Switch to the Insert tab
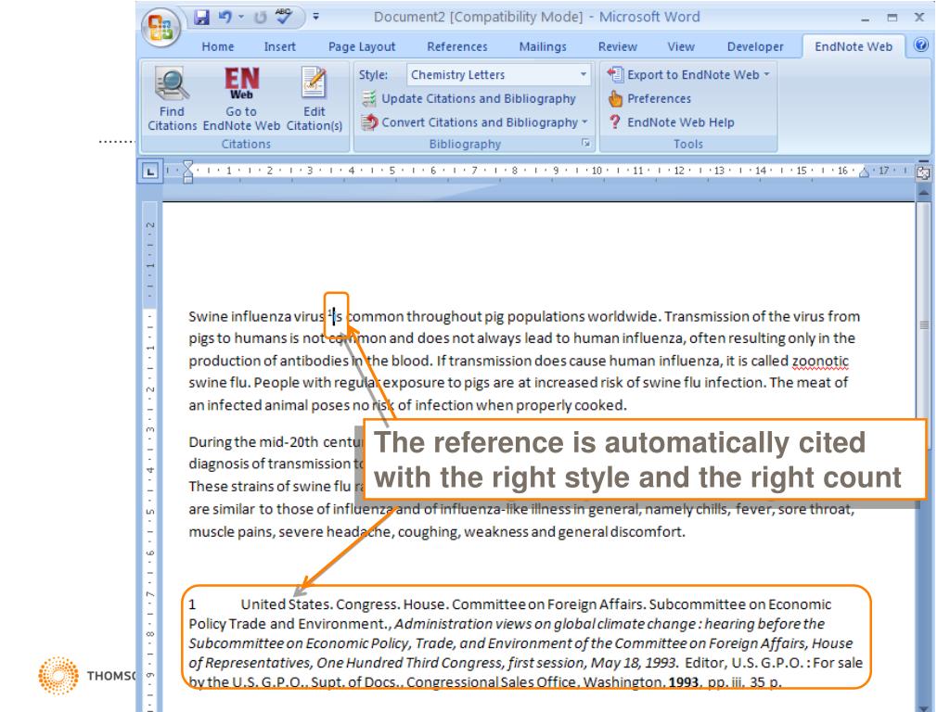This screenshot has width=950, height=712. click(279, 46)
